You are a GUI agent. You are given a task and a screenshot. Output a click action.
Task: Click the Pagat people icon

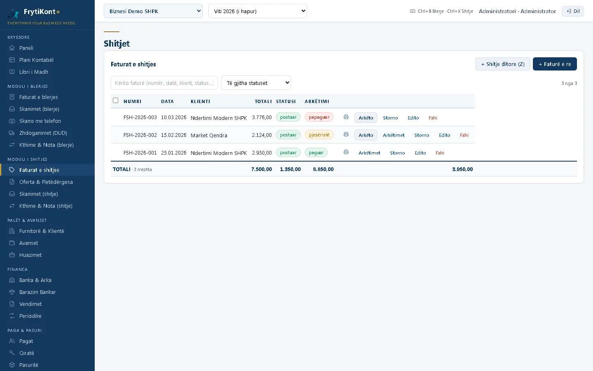tap(12, 341)
